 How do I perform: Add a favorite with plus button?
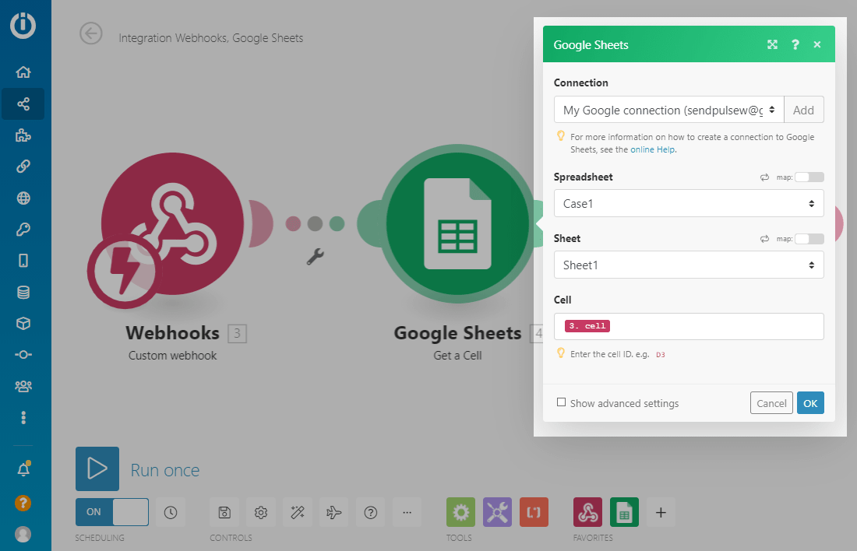(661, 512)
